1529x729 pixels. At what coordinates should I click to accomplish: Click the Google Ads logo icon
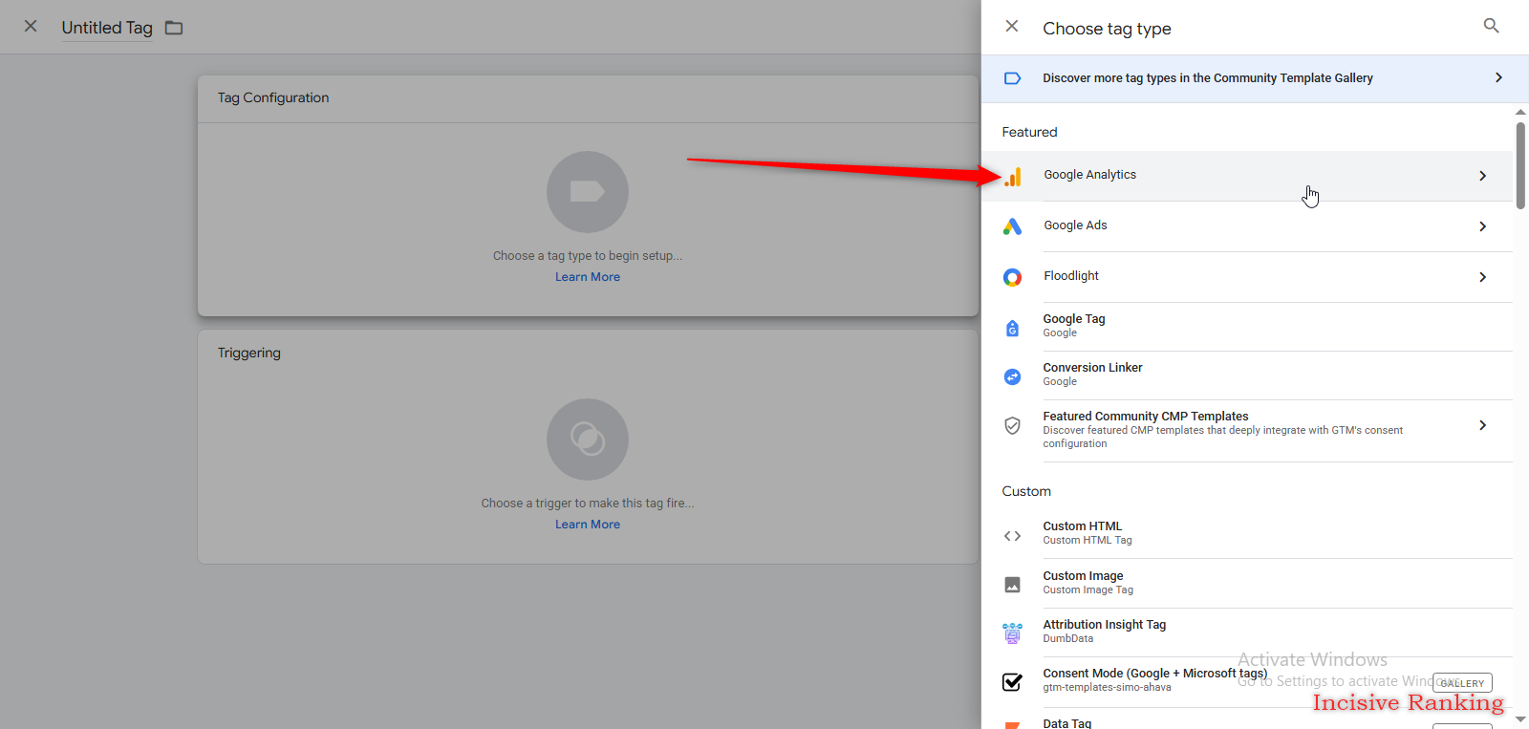pyautogui.click(x=1013, y=226)
